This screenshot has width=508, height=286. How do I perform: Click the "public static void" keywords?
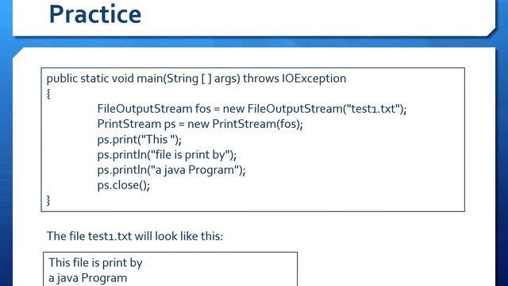[90, 79]
